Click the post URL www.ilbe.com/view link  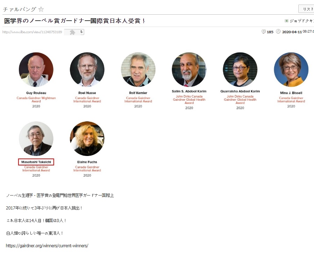tap(32, 32)
